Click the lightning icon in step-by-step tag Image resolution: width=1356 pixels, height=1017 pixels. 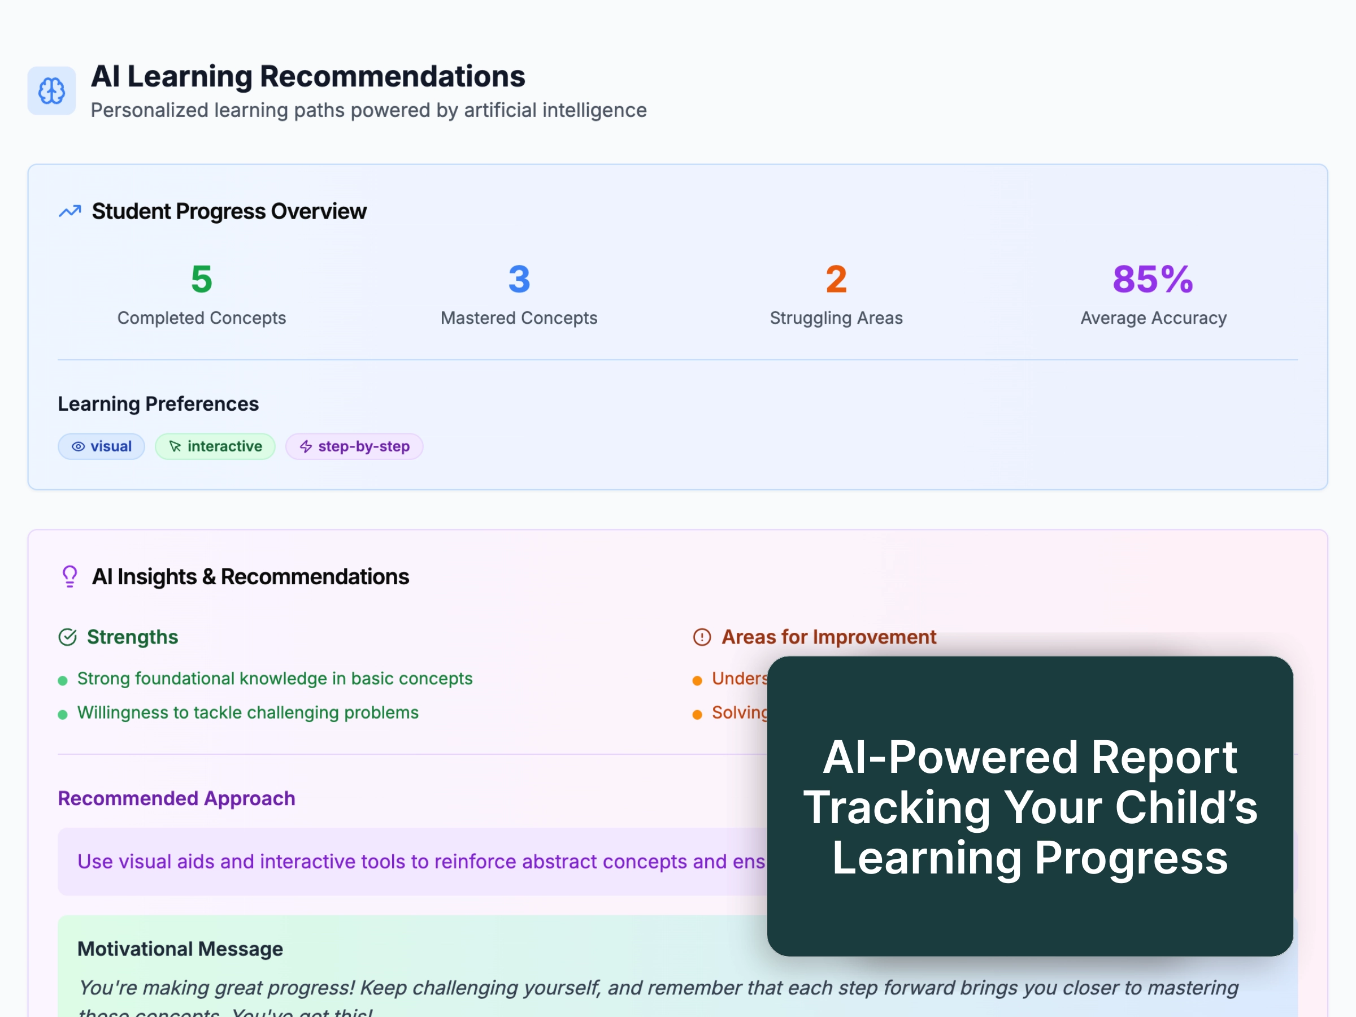(306, 447)
